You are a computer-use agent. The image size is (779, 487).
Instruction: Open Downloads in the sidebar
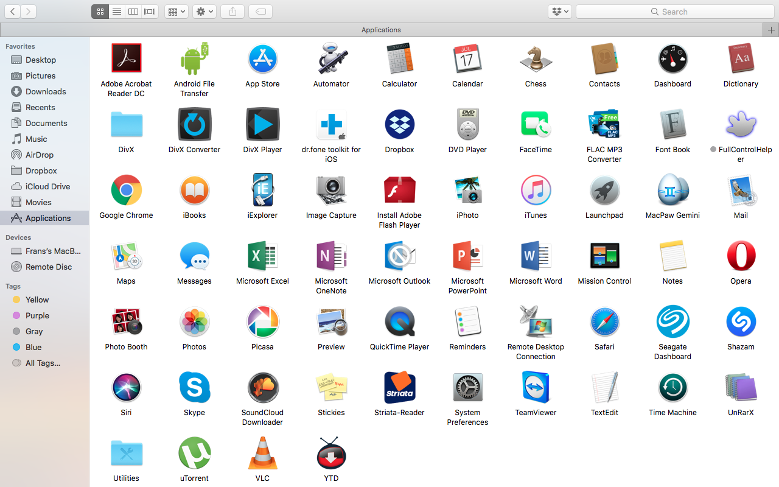point(44,91)
